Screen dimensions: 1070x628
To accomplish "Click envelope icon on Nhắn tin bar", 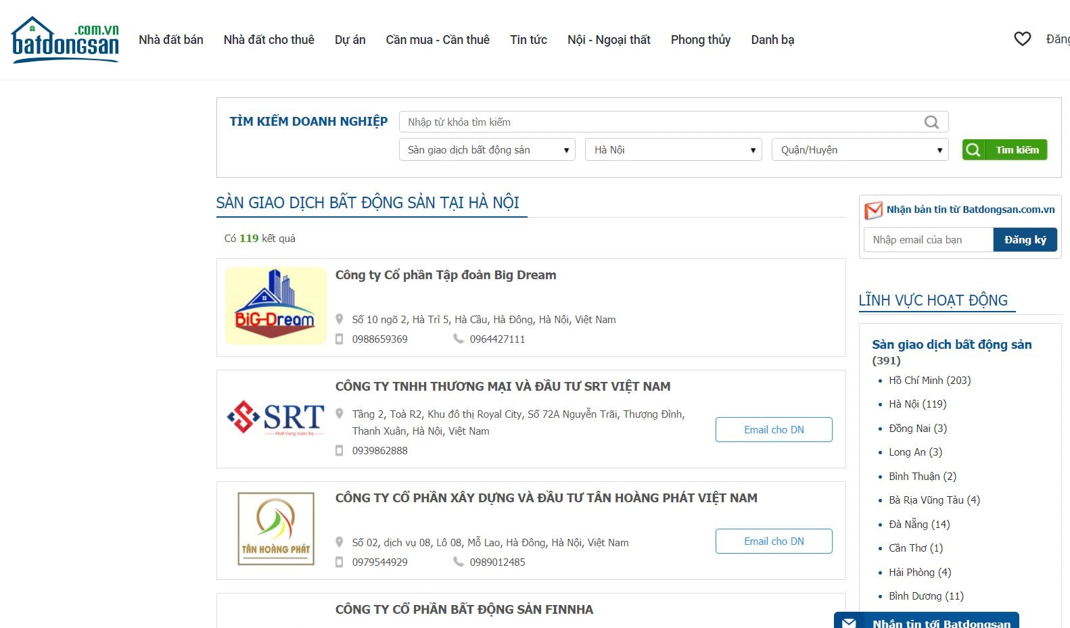I will tap(849, 623).
